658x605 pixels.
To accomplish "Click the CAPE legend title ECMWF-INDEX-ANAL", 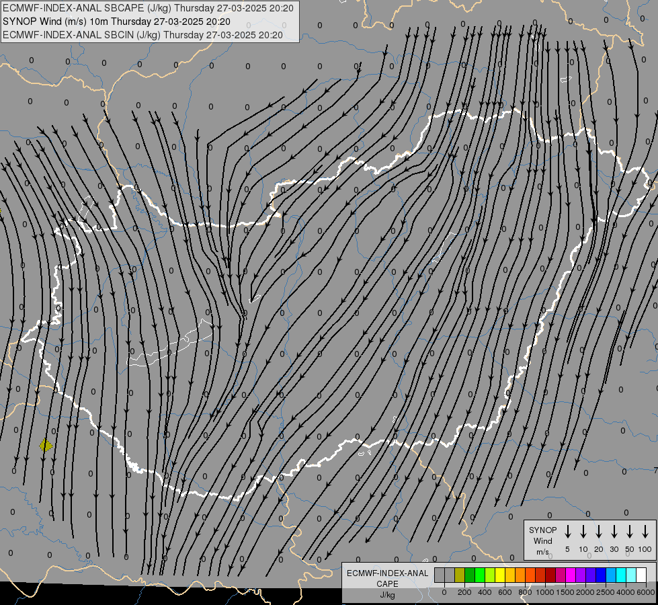I will pyautogui.click(x=387, y=573).
